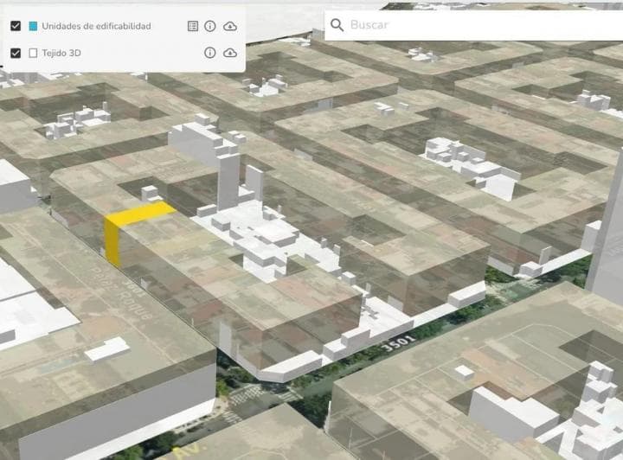Focus the Buscar search field
Viewport: 623px width, 460px height.
[476, 25]
